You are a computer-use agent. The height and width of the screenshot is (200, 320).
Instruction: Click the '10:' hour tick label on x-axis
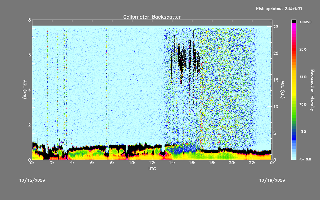(132, 163)
